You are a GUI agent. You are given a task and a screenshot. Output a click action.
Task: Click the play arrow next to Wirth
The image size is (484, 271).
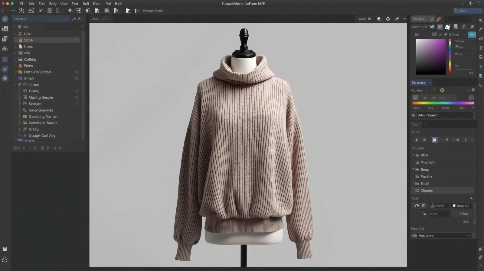pyautogui.click(x=370, y=19)
